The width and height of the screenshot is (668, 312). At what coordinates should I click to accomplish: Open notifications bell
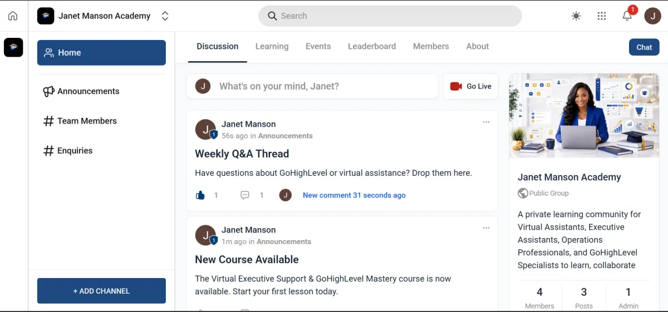627,16
